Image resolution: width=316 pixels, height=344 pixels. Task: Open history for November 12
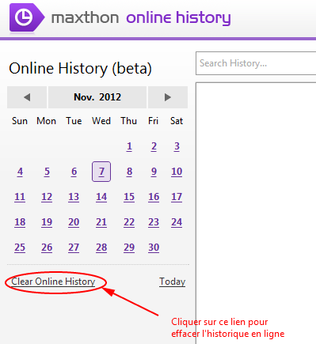47,197
